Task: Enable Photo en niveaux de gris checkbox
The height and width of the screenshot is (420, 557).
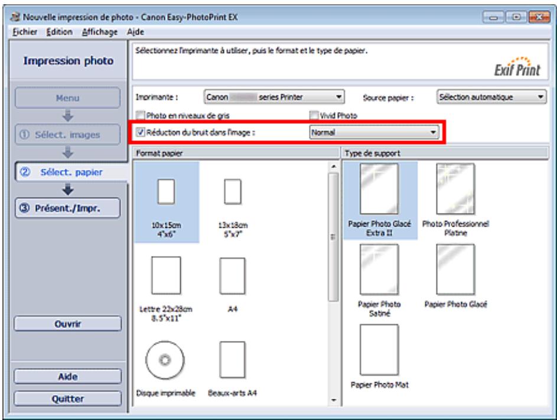Action: (x=141, y=115)
